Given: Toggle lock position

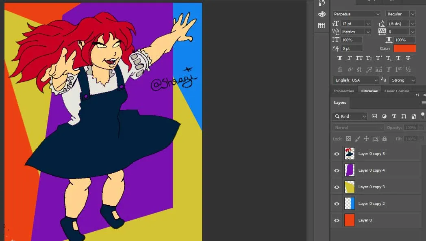Looking at the screenshot, I should click(x=367, y=139).
